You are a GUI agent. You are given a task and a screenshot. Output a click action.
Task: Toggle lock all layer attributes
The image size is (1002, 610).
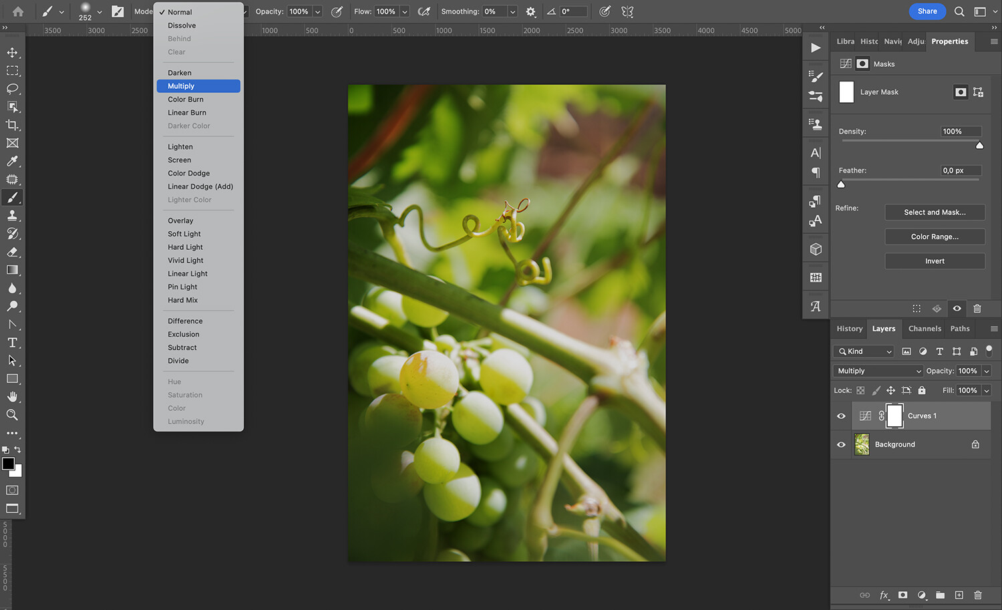tap(922, 390)
